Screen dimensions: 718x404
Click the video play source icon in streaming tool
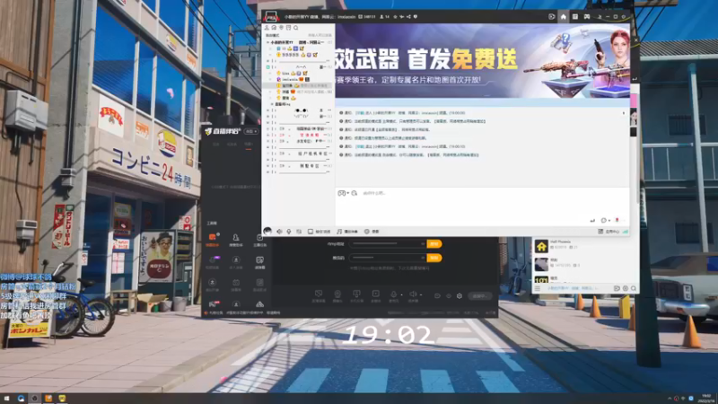[x=375, y=294]
